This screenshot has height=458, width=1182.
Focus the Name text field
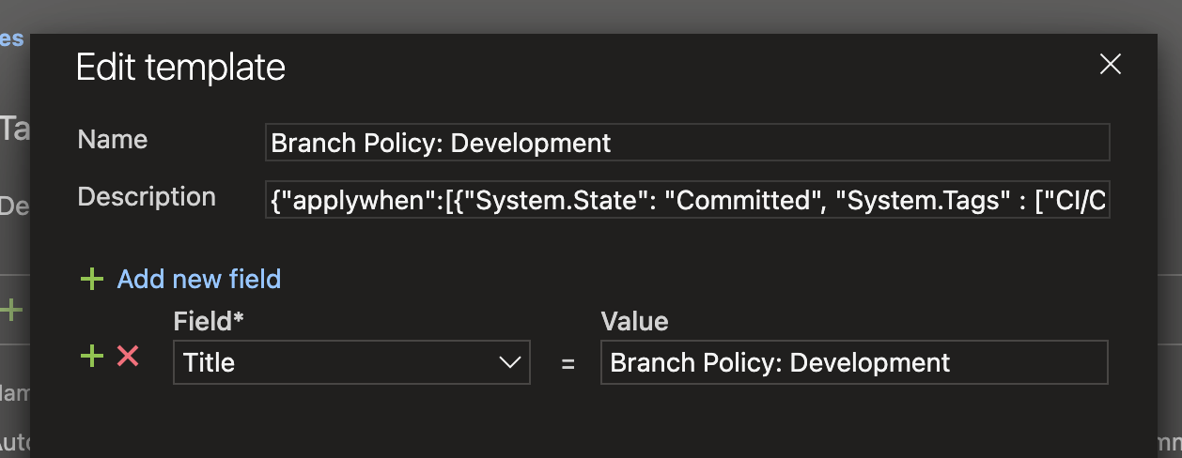pos(687,143)
